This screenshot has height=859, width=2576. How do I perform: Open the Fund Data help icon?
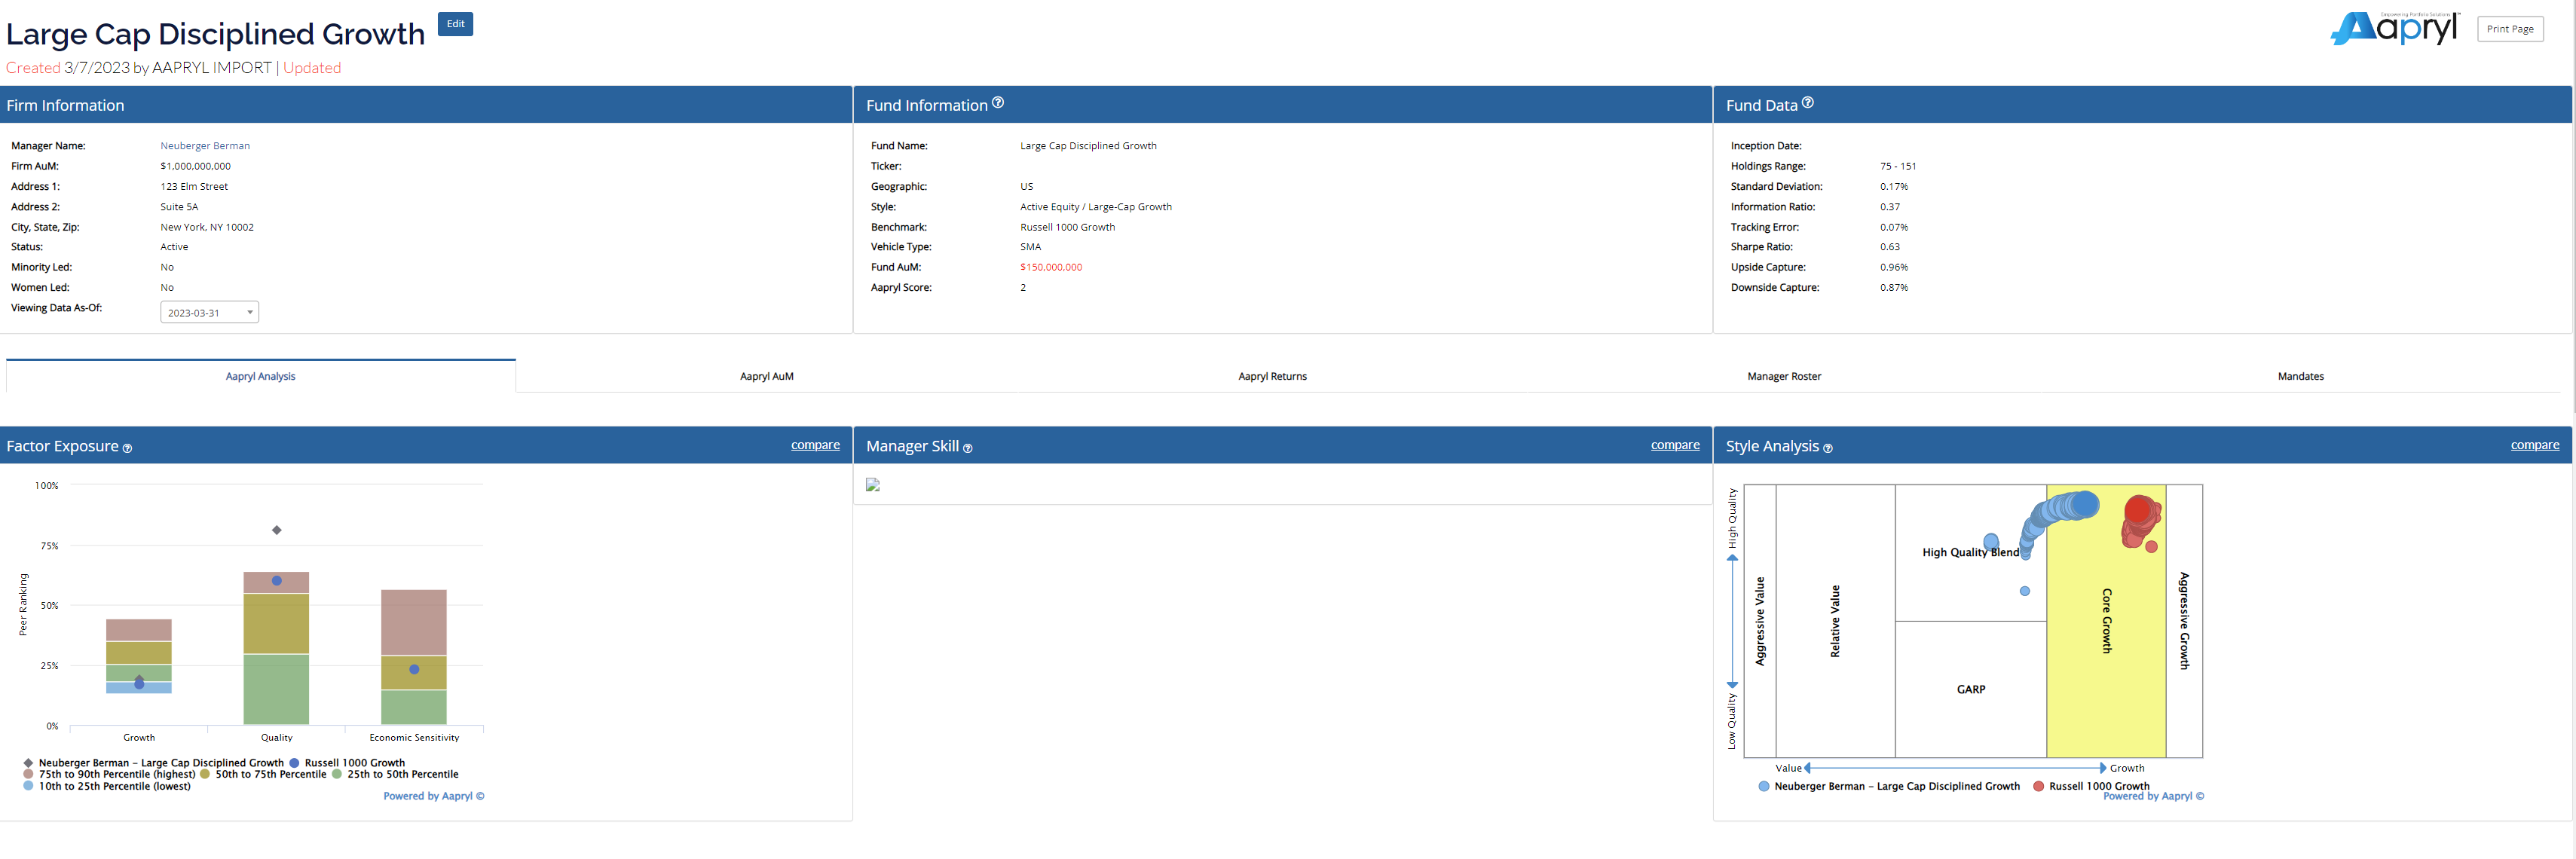[1808, 102]
